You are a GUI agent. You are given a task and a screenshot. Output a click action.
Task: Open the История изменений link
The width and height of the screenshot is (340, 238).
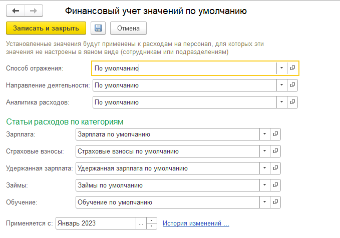point(196,223)
